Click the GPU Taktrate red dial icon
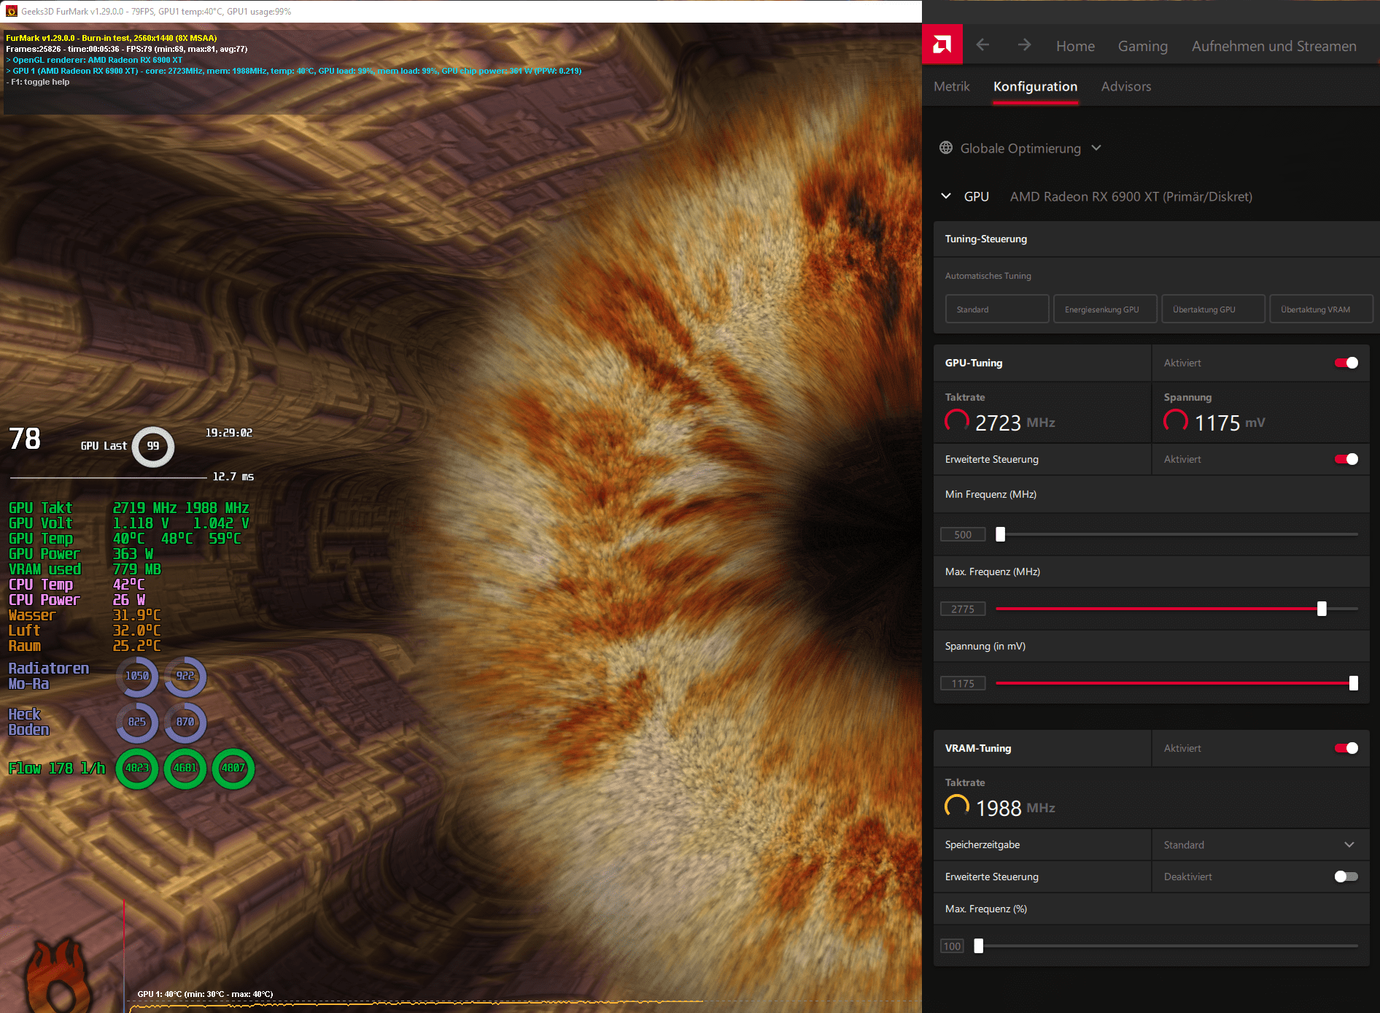The image size is (1380, 1013). click(x=957, y=421)
